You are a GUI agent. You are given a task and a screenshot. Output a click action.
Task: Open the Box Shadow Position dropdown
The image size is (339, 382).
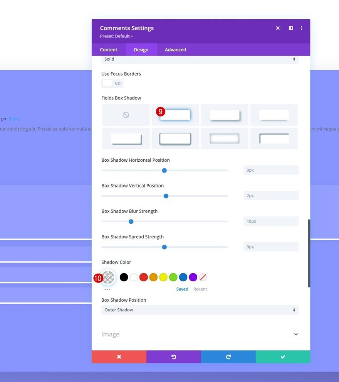coord(200,309)
